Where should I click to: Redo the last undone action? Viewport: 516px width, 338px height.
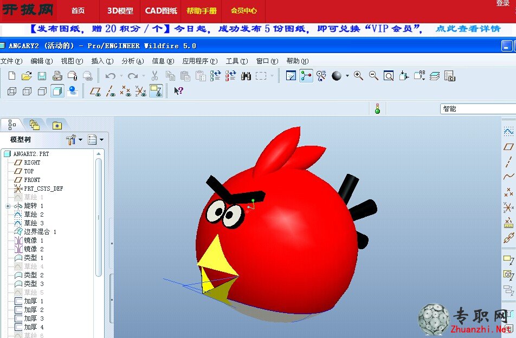point(133,76)
